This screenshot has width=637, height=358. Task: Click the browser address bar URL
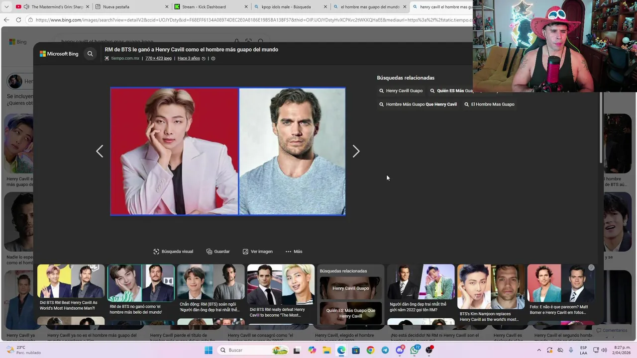(x=254, y=20)
